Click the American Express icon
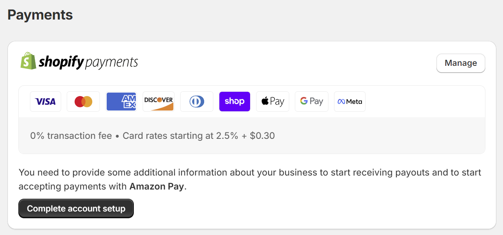The image size is (503, 235). pos(121,101)
